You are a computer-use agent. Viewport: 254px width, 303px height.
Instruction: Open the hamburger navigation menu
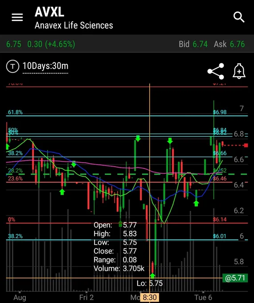[17, 17]
